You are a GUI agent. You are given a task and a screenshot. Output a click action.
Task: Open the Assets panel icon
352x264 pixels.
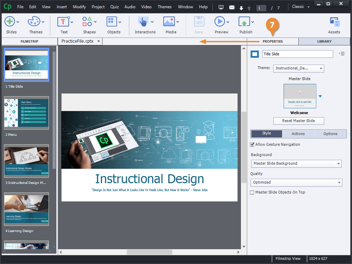click(334, 22)
